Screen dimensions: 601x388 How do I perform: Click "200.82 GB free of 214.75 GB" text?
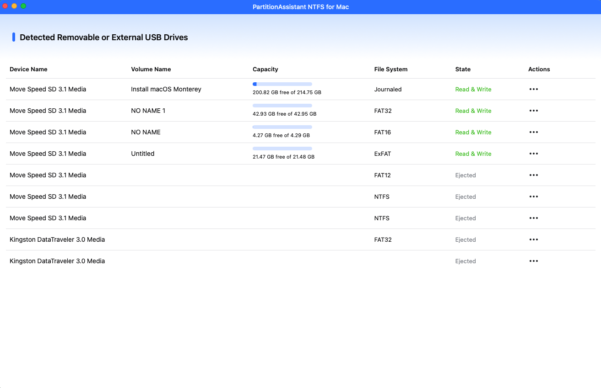point(287,92)
